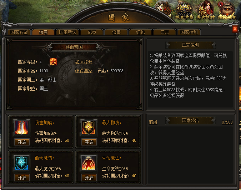Click the 最大物防 golden shield icon

(x=89, y=127)
